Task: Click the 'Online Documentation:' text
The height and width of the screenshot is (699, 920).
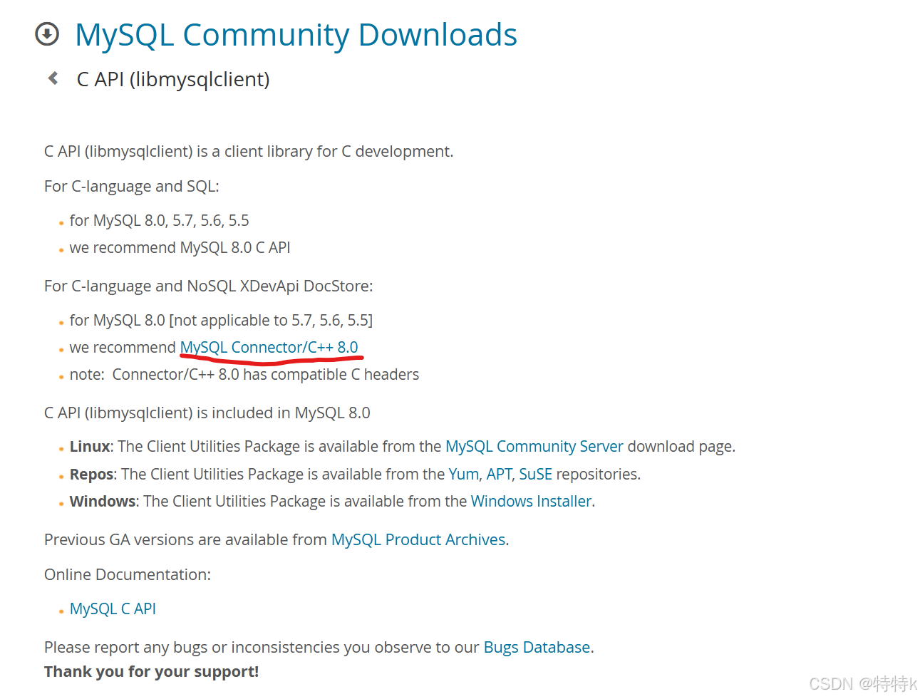Action: tap(128, 574)
